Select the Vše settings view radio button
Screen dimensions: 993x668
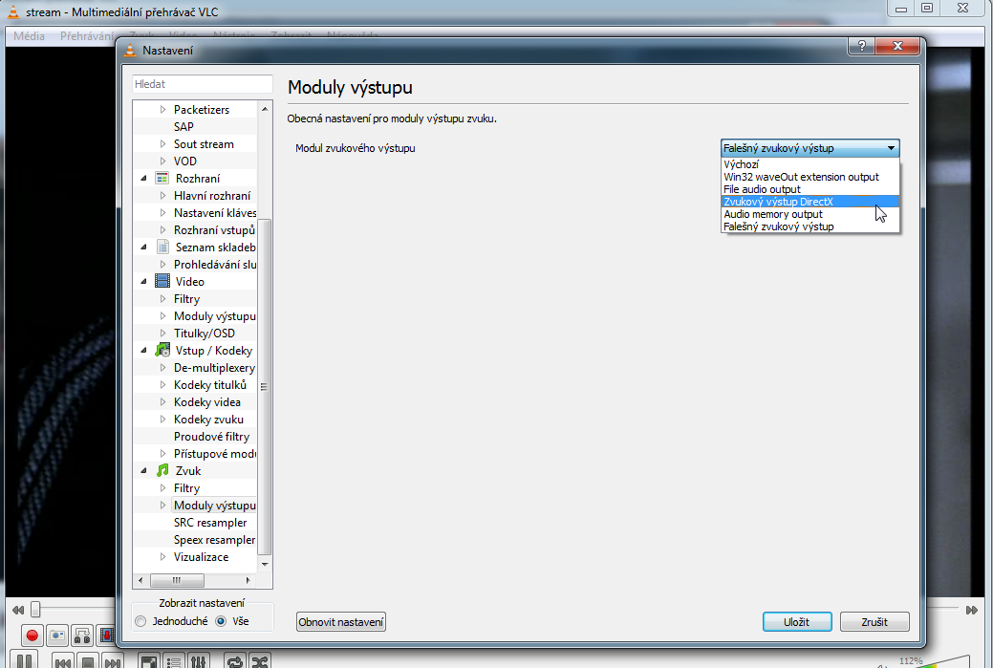click(221, 621)
